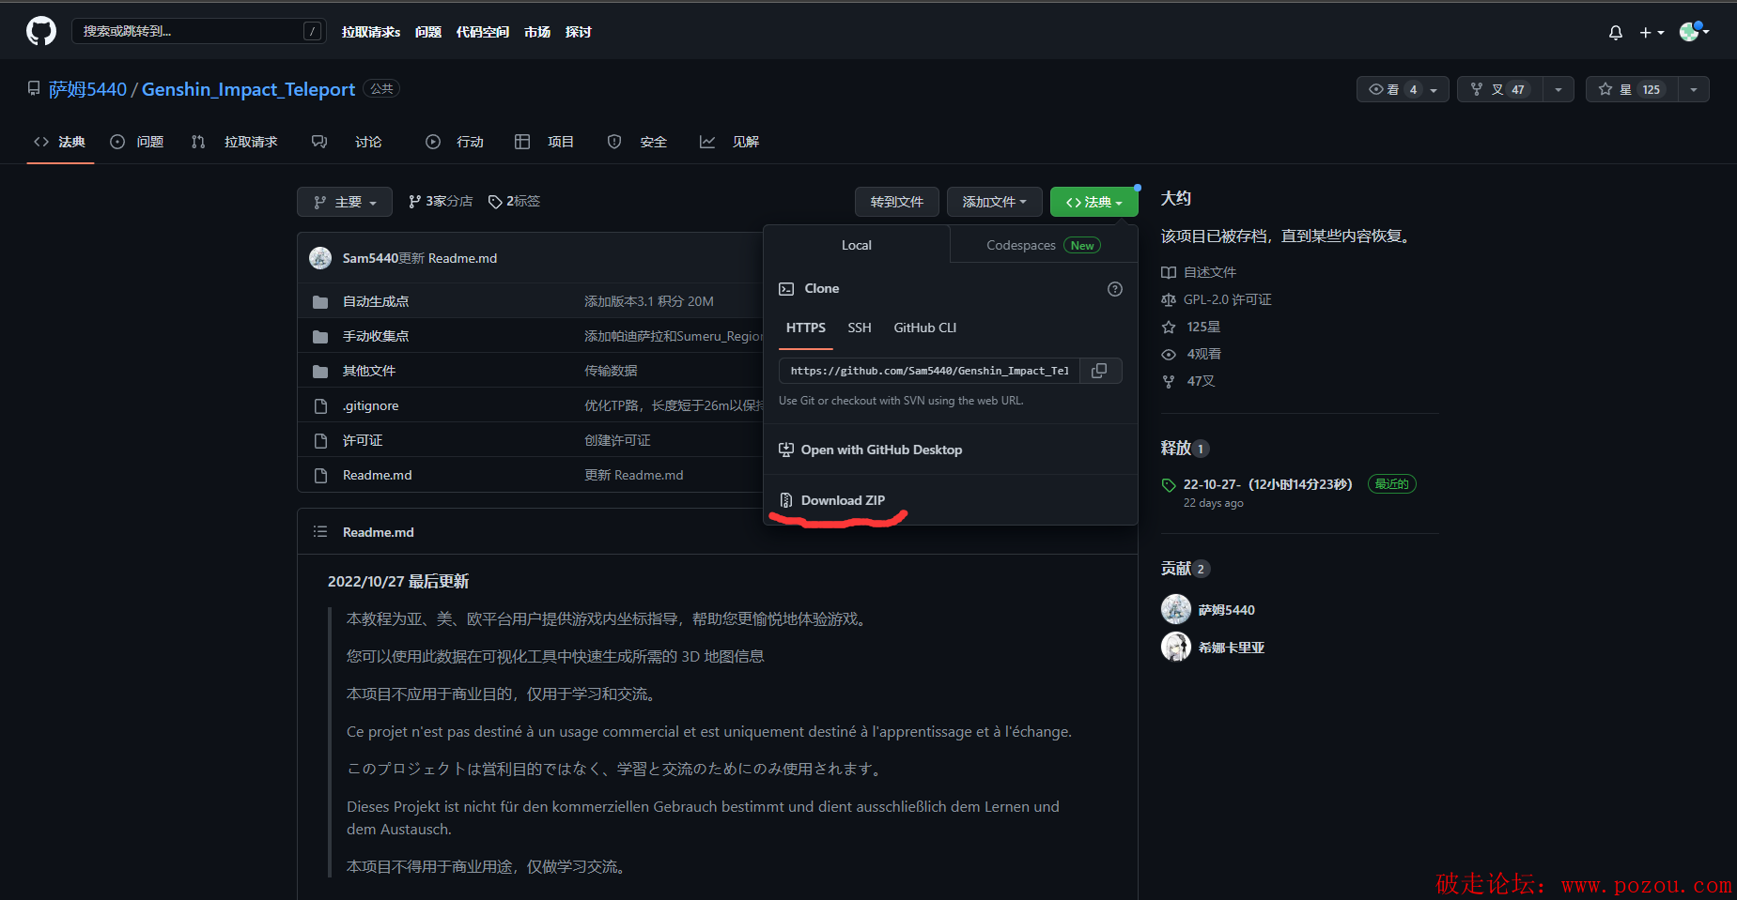
Task: Open the 传输数据 commit message
Action: (611, 371)
